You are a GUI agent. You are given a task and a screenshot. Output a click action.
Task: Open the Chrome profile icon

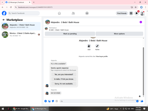(x=141, y=7)
